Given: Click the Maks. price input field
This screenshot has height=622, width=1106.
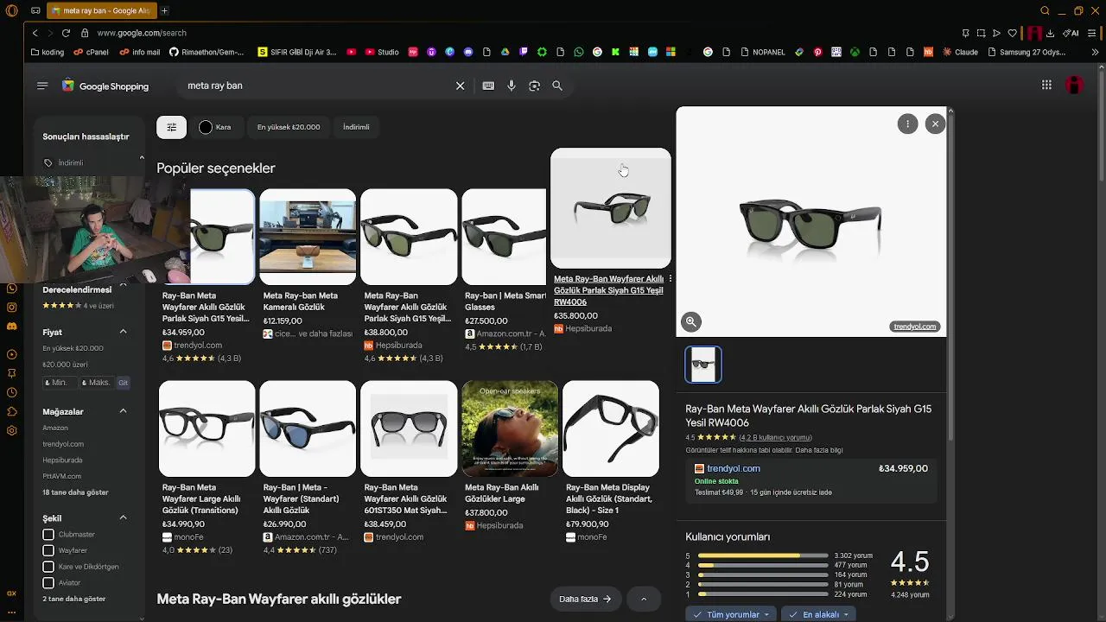Looking at the screenshot, I should (97, 383).
